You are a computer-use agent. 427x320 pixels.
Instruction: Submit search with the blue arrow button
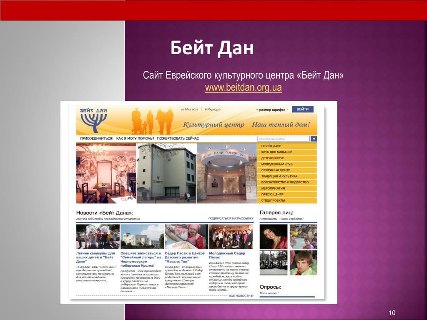pyautogui.click(x=314, y=139)
